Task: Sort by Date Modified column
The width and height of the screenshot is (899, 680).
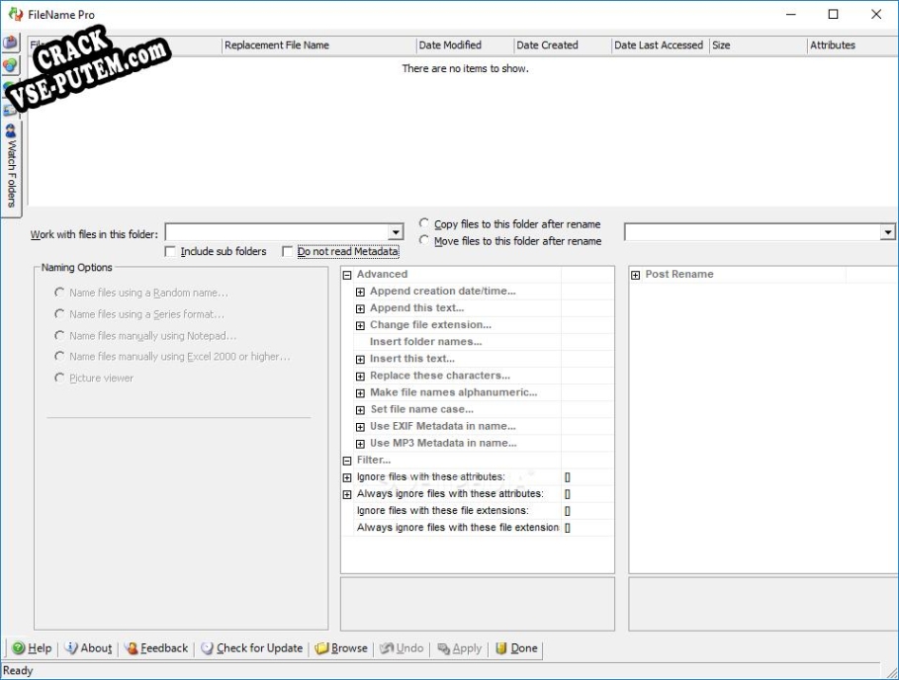Action: [465, 45]
